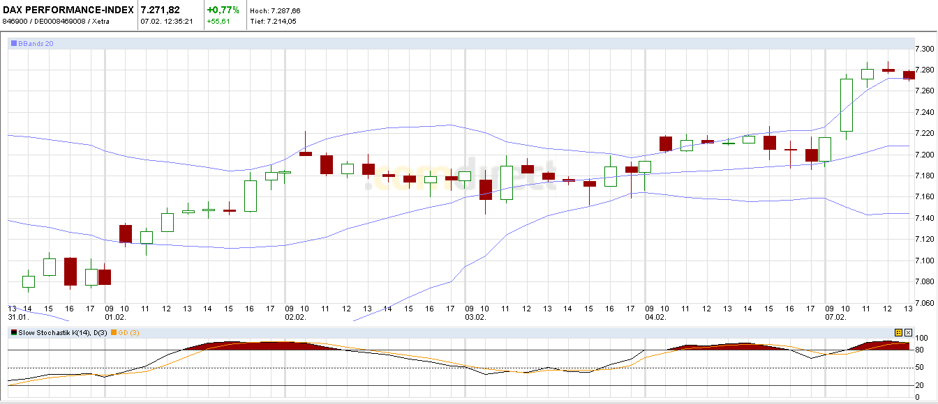The height and width of the screenshot is (404, 938).
Task: Click the 31.01. date label
Action: pos(17,317)
